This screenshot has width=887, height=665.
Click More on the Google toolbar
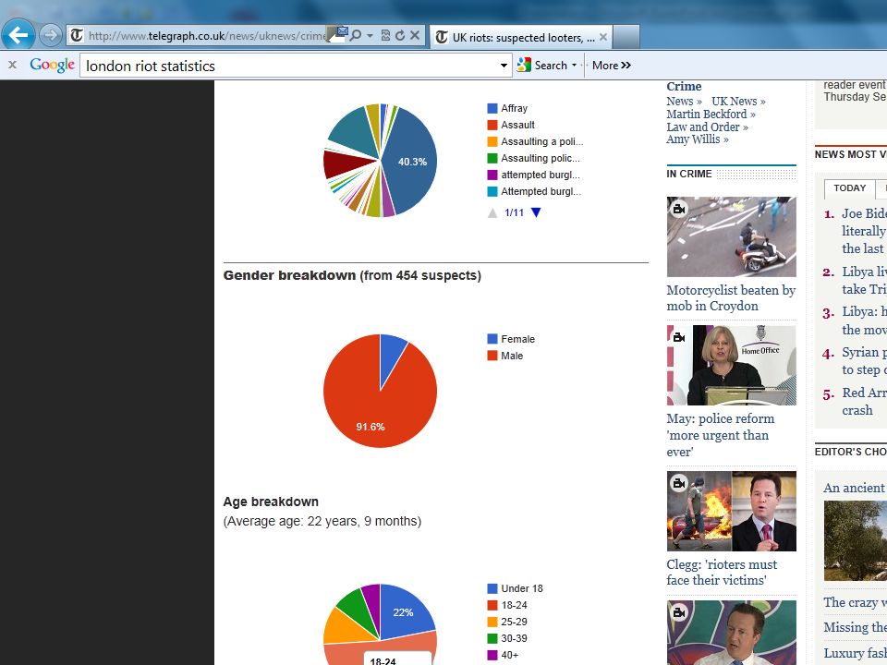coord(611,66)
